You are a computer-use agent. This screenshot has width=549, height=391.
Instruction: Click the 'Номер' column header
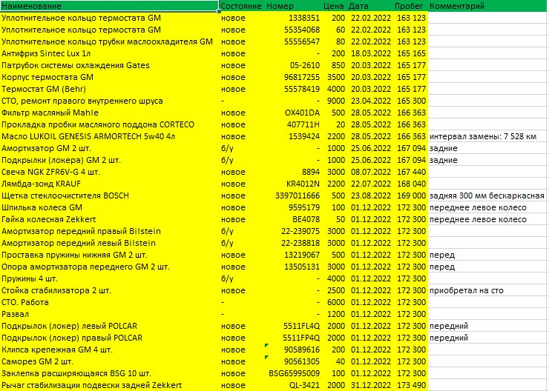293,6
